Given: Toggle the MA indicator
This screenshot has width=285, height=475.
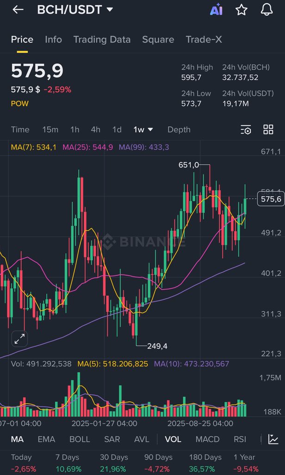Looking at the screenshot, I should coord(17,439).
